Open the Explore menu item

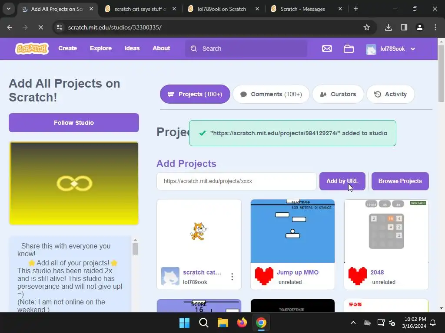point(101,48)
